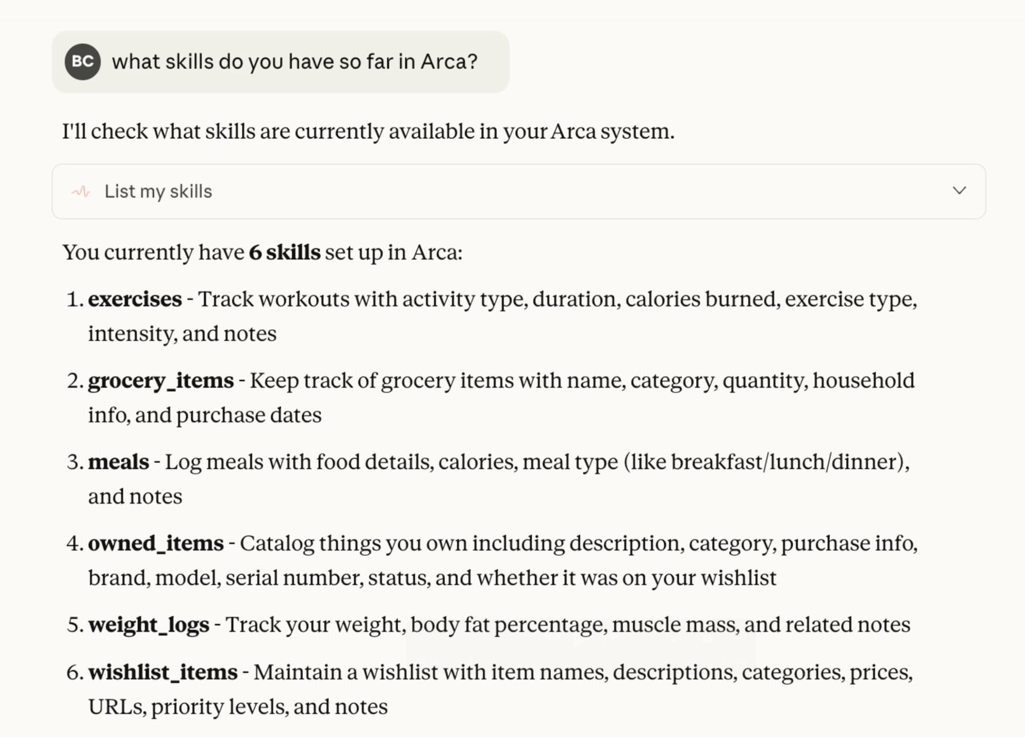Select the bold "weight_logs" skill name
The image size is (1025, 737).
pos(149,625)
